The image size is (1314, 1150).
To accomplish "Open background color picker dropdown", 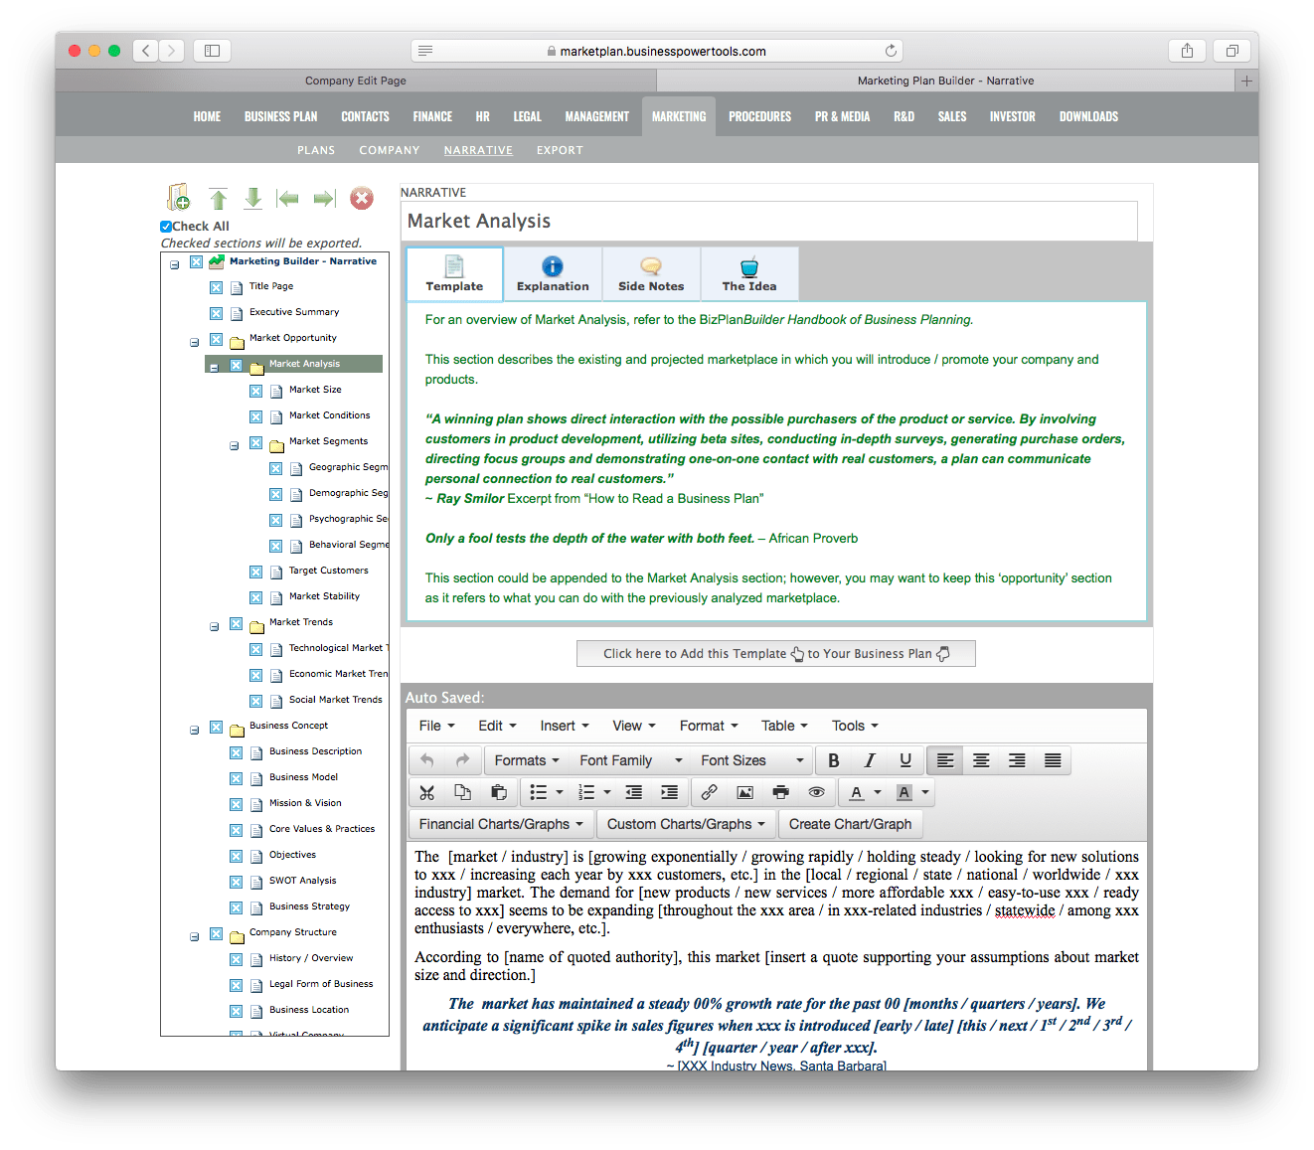I will coord(925,792).
